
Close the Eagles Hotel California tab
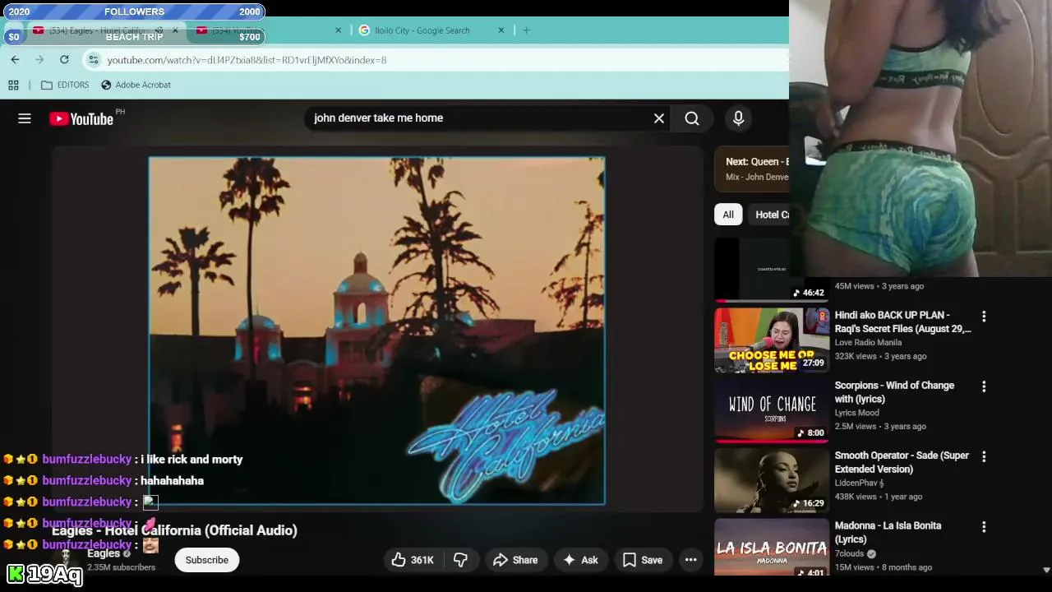pyautogui.click(x=175, y=30)
